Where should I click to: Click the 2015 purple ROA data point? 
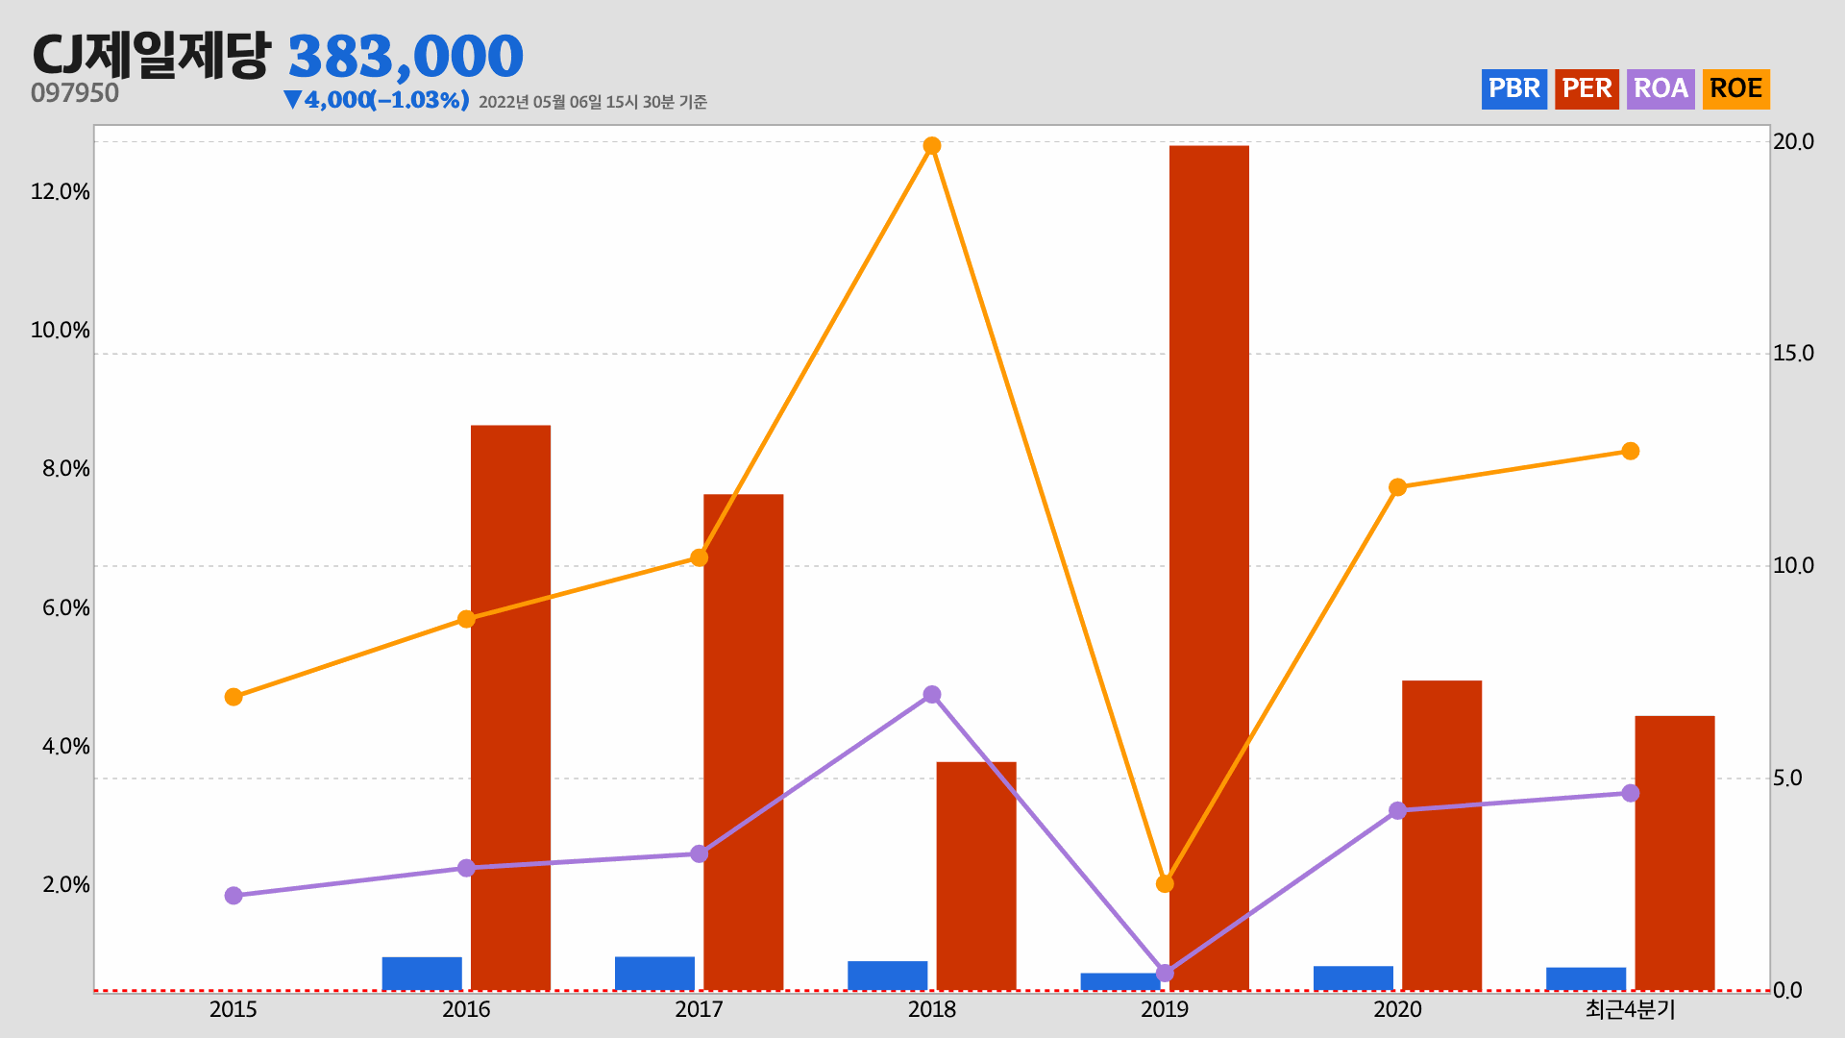234,896
